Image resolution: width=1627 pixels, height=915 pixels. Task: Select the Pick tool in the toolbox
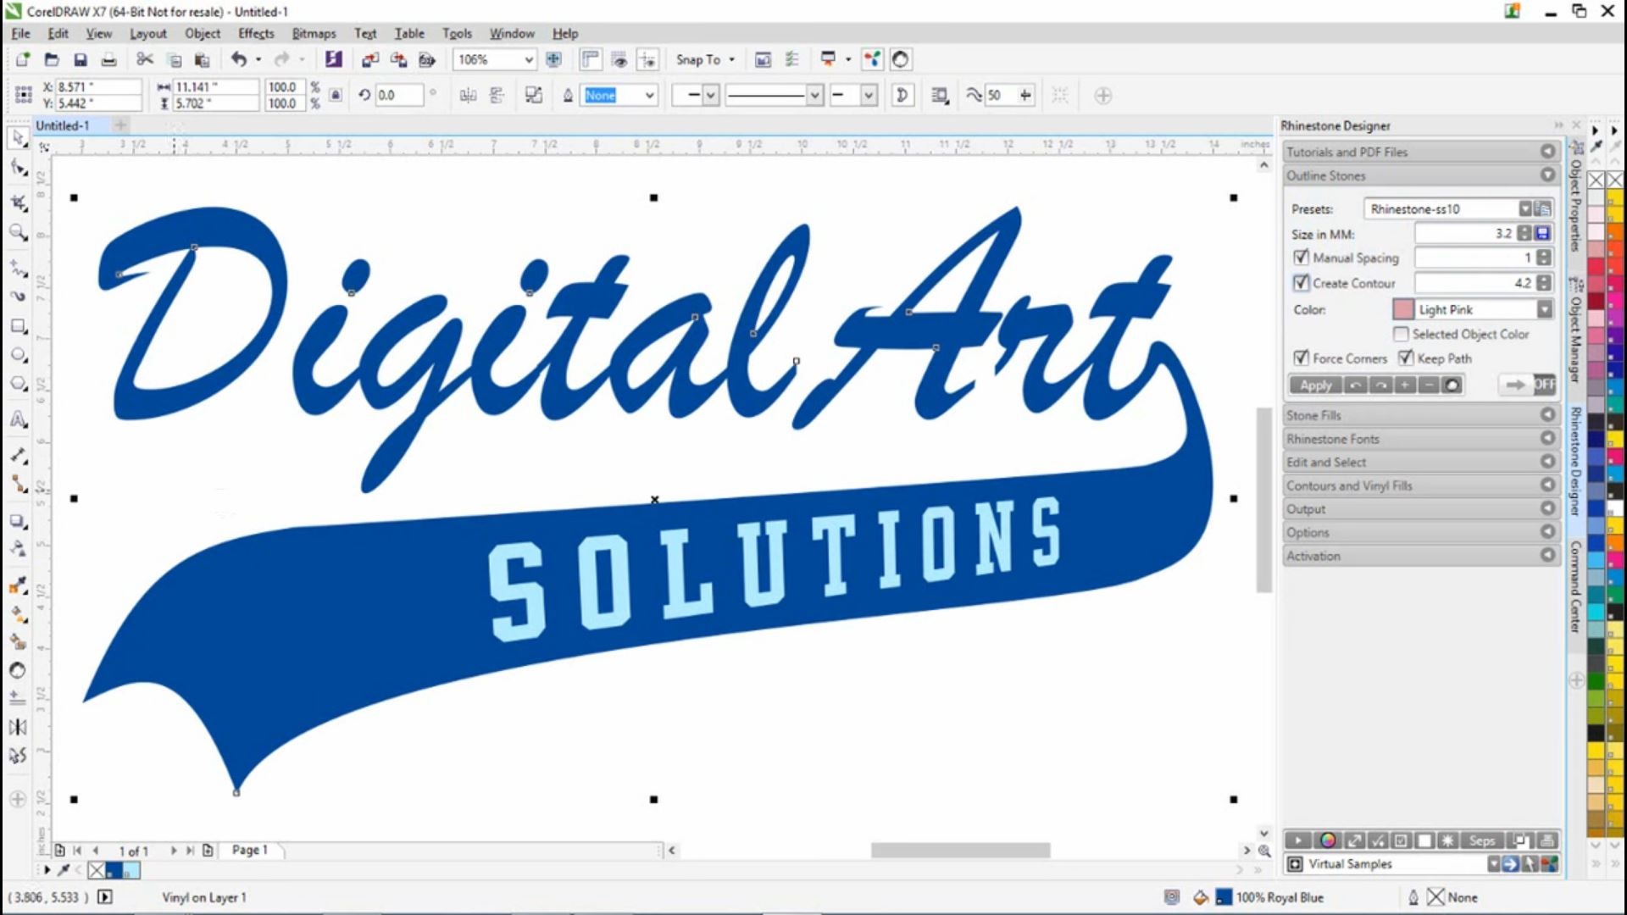click(x=18, y=138)
